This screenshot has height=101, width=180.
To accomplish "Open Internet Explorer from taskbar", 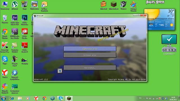I will tap(12, 98).
